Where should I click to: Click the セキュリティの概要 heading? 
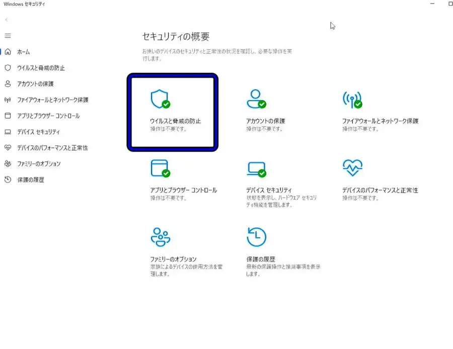[176, 36]
